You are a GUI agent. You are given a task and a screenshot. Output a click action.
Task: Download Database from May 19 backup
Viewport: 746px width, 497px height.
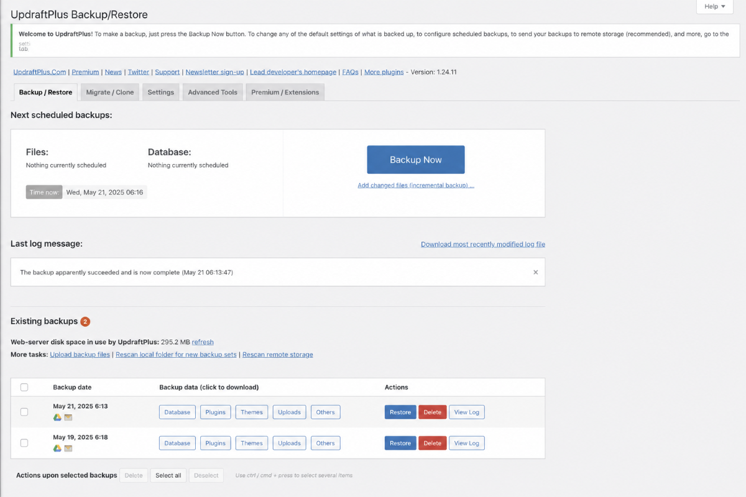[x=177, y=443]
